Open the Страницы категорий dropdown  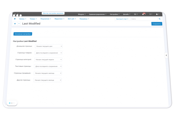(x=48, y=59)
